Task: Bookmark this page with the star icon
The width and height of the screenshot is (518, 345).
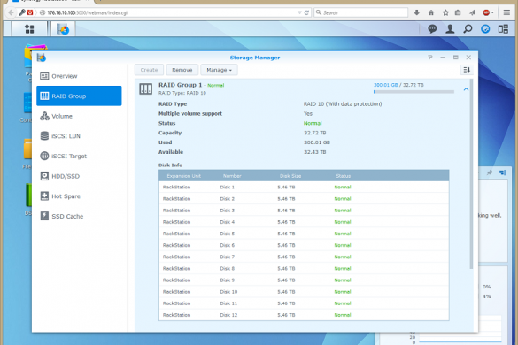Action: 445,12
